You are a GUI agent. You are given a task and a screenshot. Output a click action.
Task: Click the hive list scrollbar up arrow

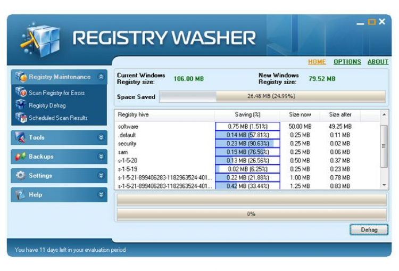[384, 115]
